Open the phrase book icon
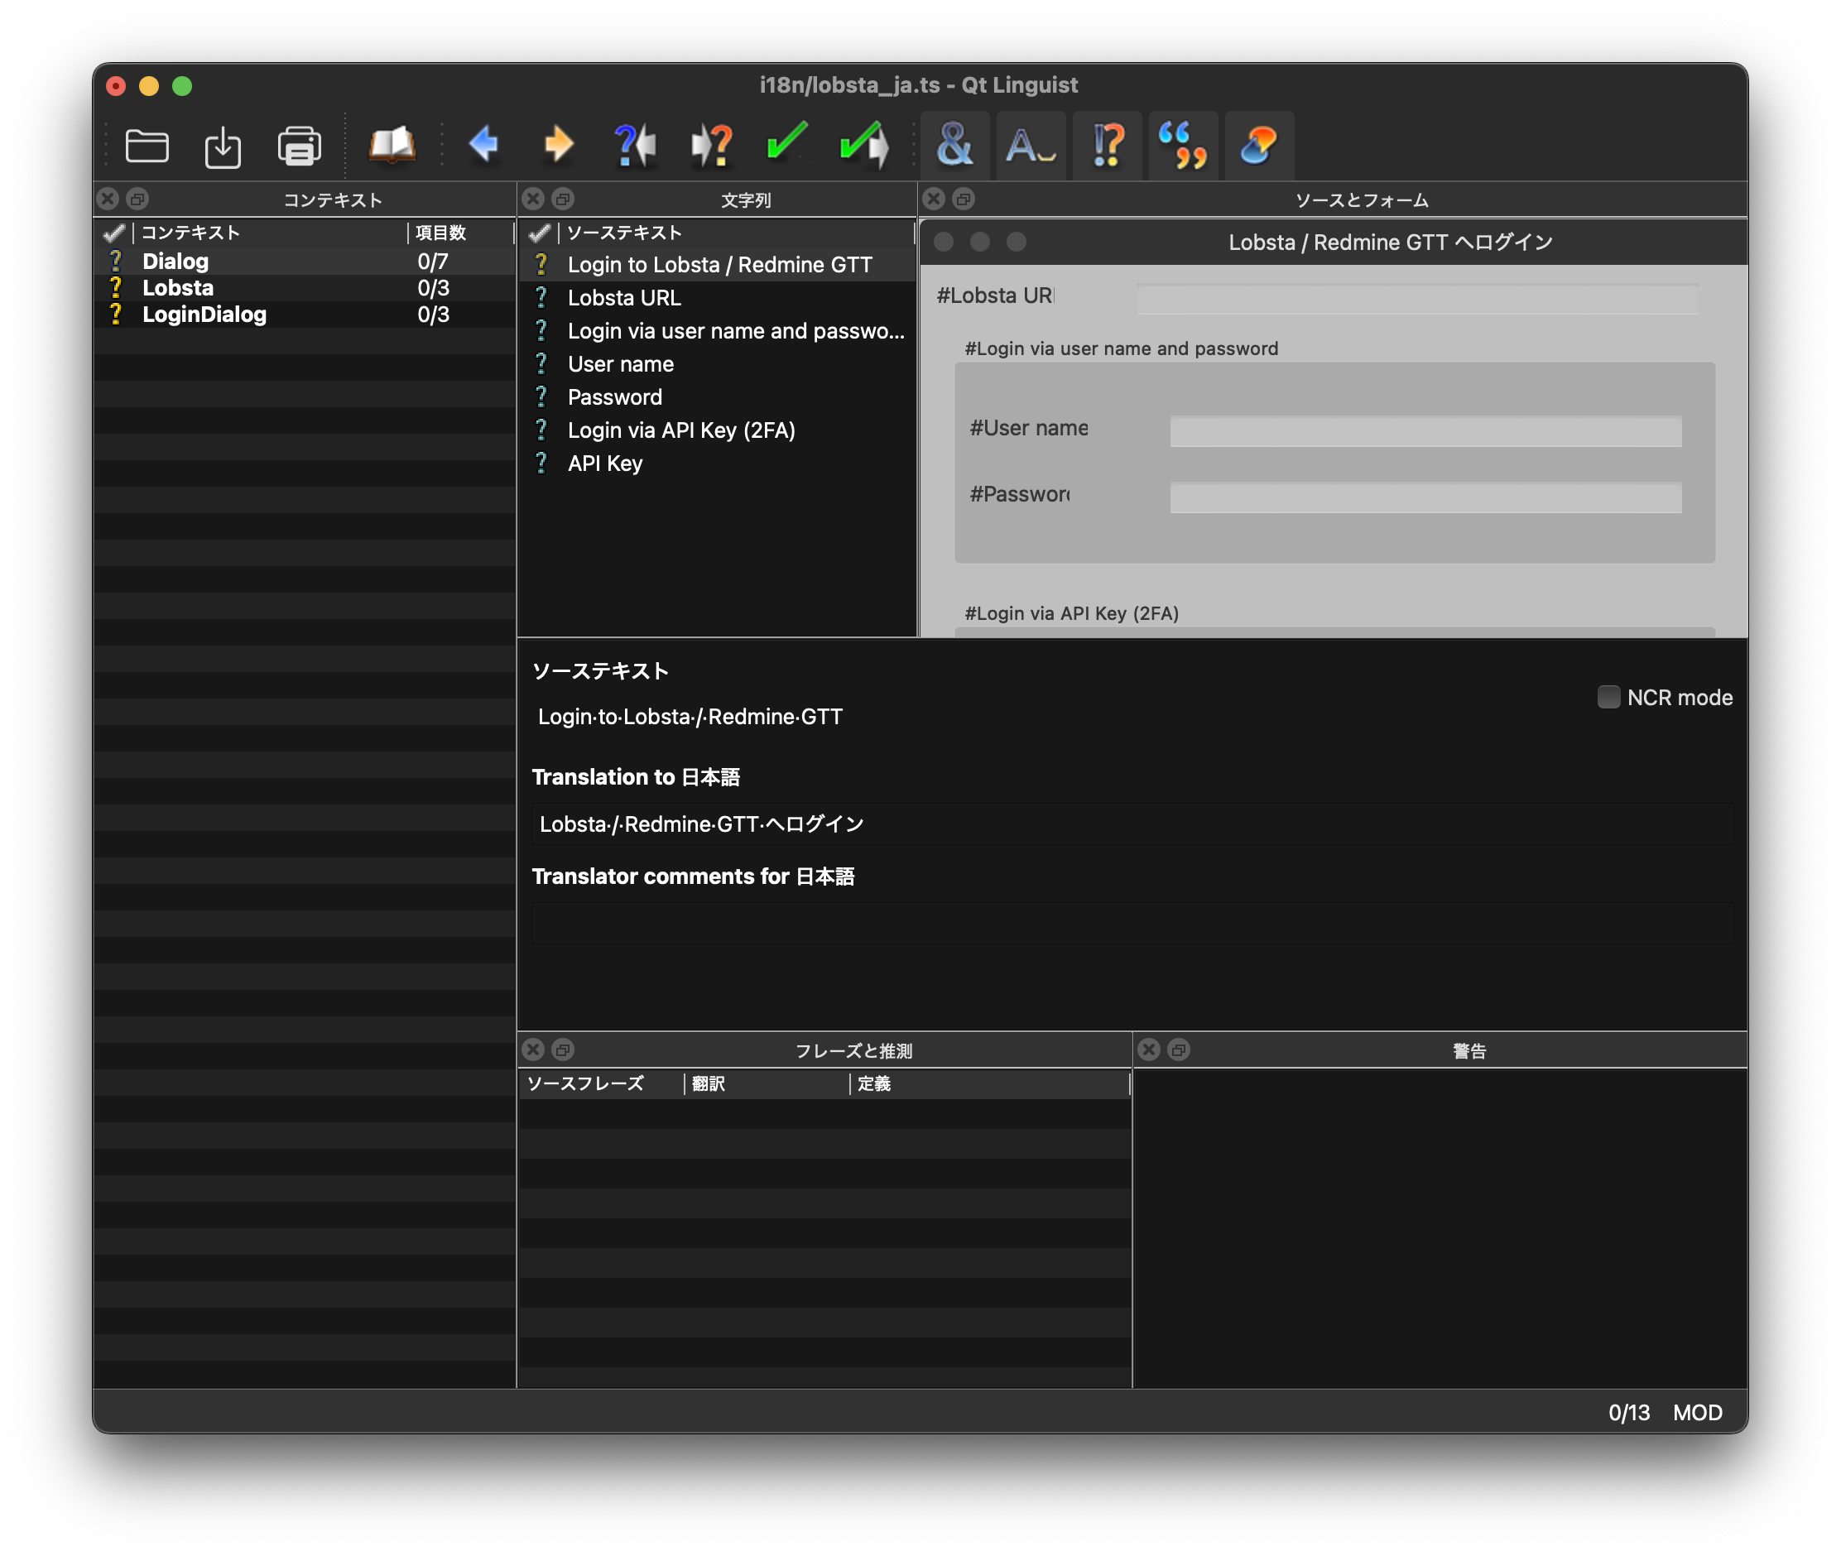This screenshot has width=1841, height=1556. [x=392, y=146]
